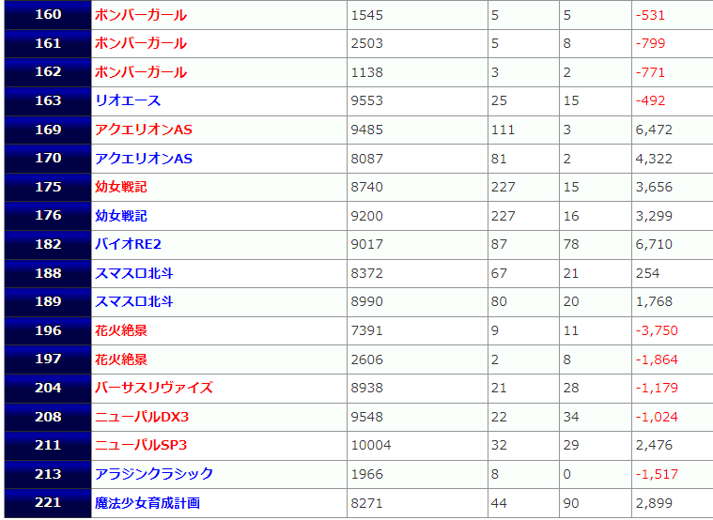Click the payout value 6,710
The width and height of the screenshot is (713, 520).
[x=654, y=244]
